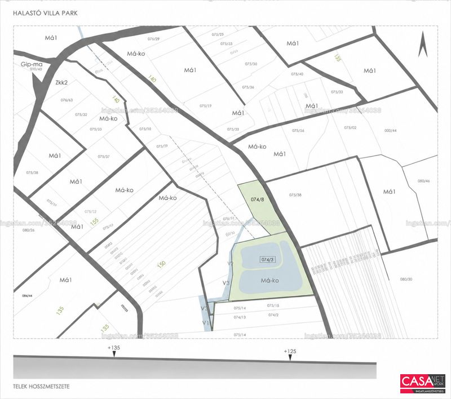Click parcel number 075/22
Viewport: 451px width, 399px height.
pyautogui.click(x=90, y=211)
